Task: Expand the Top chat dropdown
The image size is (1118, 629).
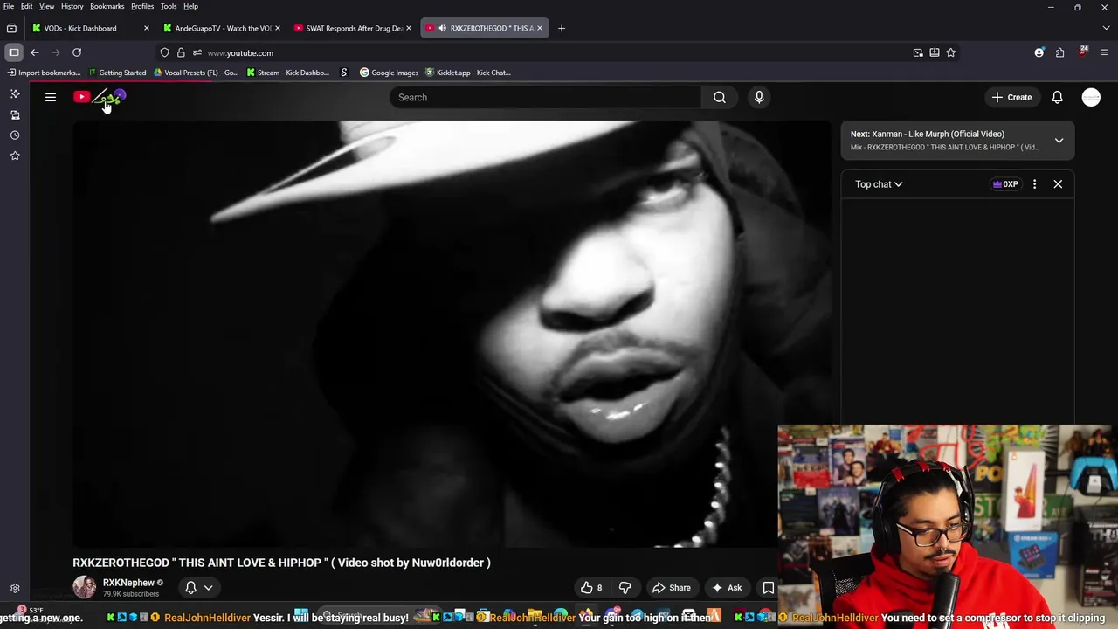Action: point(879,184)
